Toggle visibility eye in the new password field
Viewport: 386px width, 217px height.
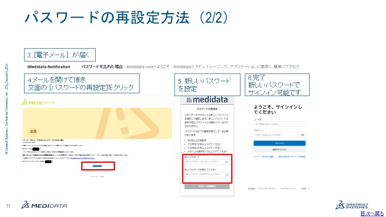[x=227, y=162]
